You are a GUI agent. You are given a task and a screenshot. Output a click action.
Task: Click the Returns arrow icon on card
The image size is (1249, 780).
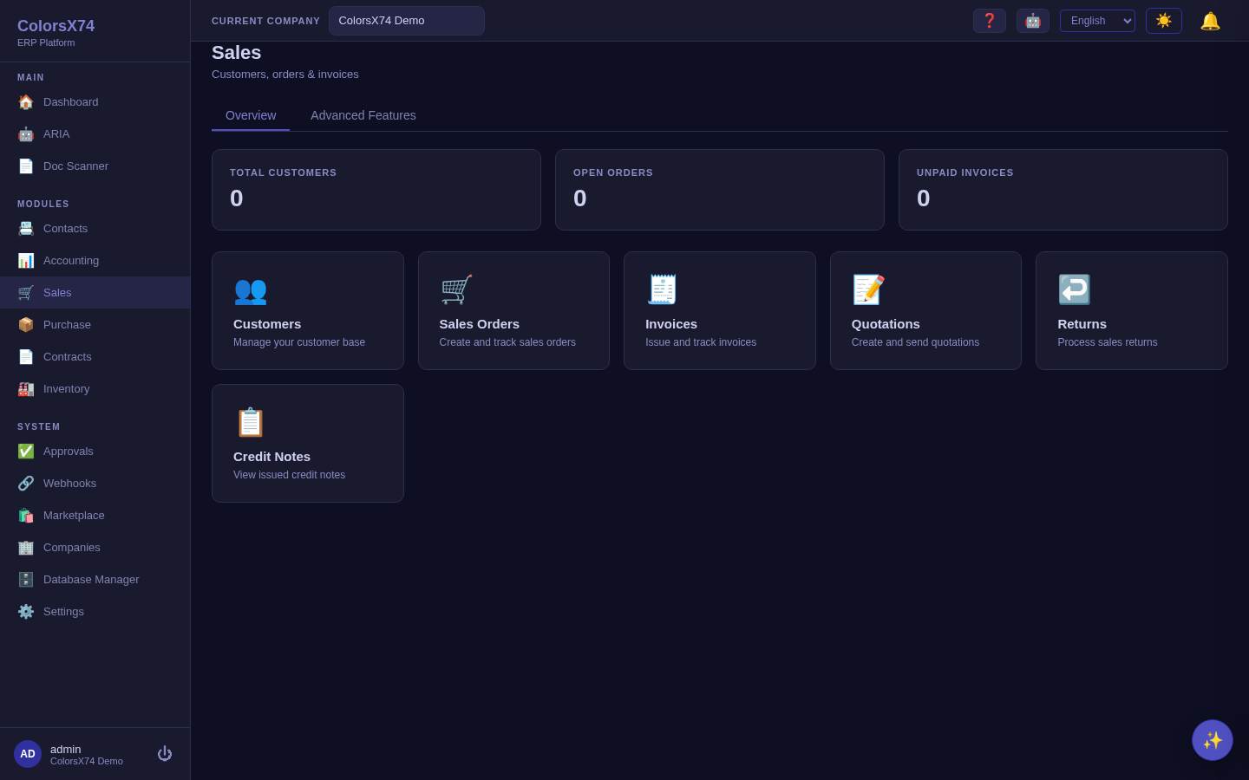click(x=1075, y=289)
